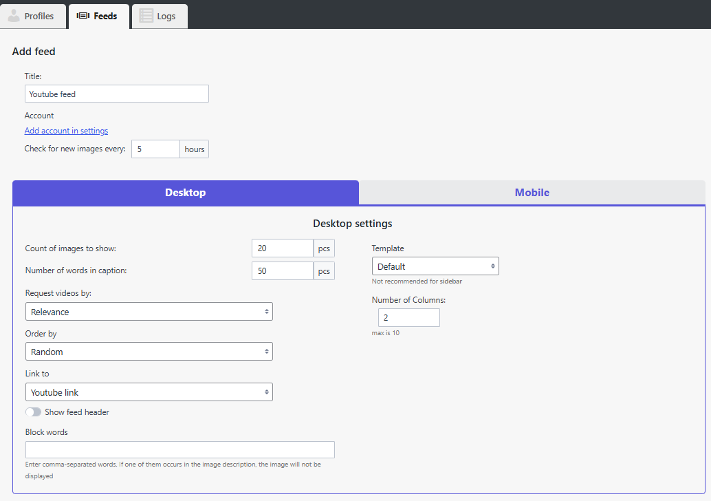Click the Count of images field
The image size is (711, 501).
pyautogui.click(x=283, y=248)
